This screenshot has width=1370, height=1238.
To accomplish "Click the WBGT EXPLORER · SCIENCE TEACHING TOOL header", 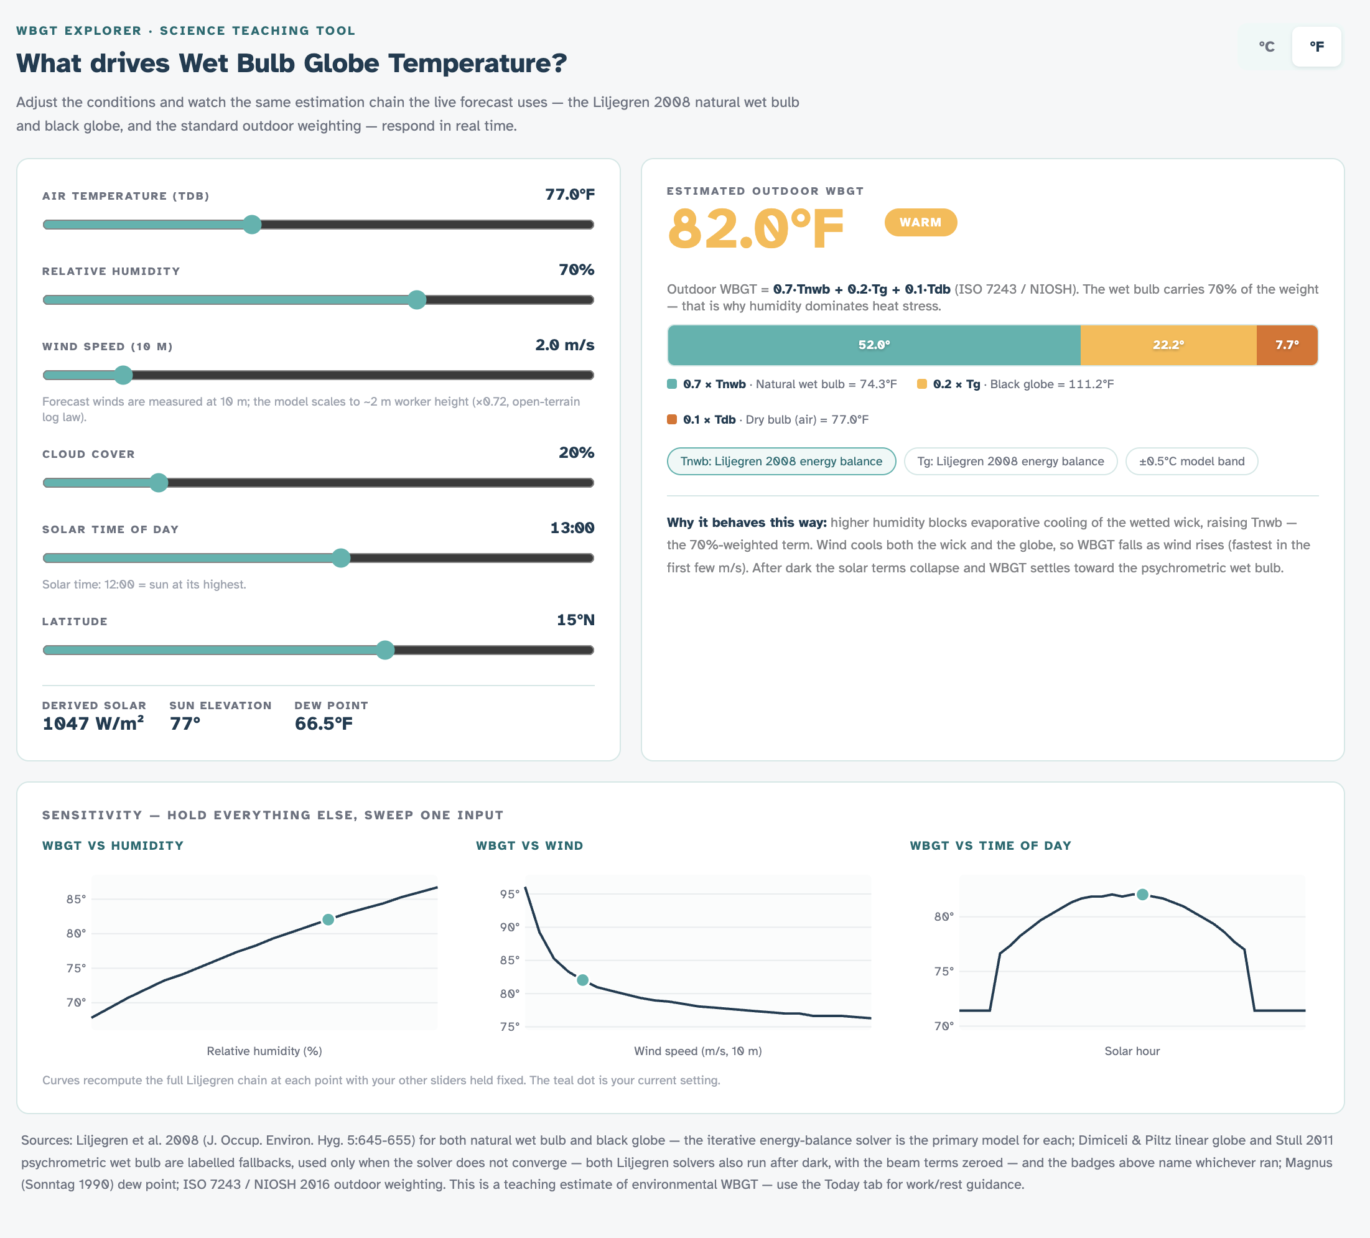I will point(185,30).
